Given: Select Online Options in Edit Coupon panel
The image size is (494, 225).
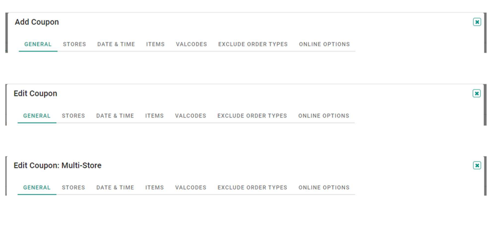Looking at the screenshot, I should click(324, 116).
